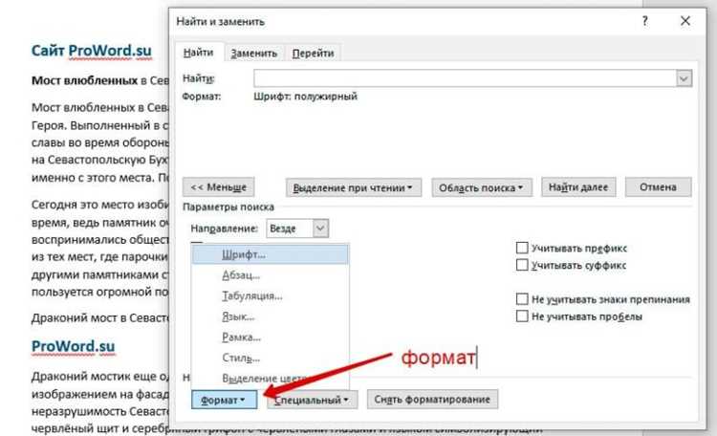Click the Найти далее button
Screen dimensions: 717x436
tap(578, 187)
